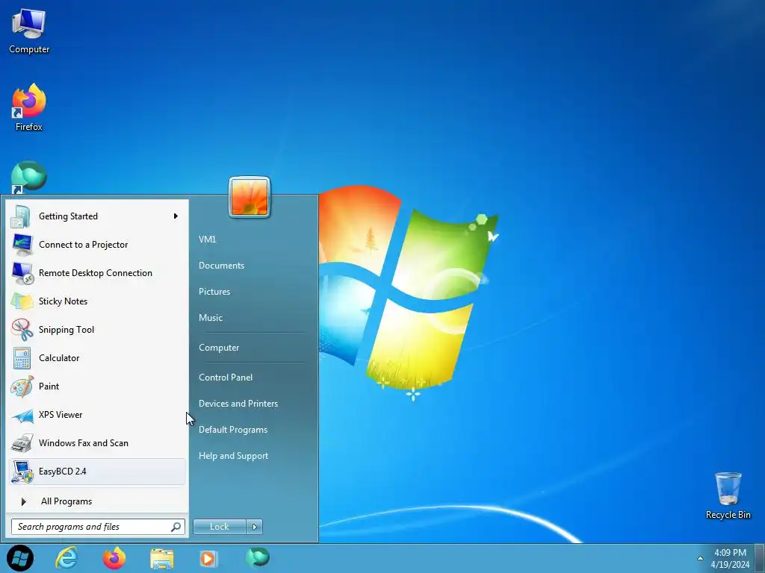Open Firefox from the taskbar
765x573 pixels.
(114, 558)
